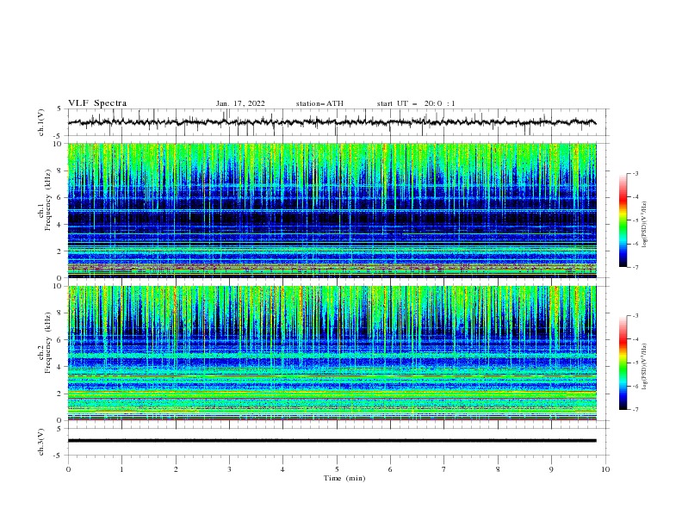This screenshot has width=682, height=527.
Task: Click the ch.2 colorbar "log(PSD)(V²/Hz)" label
Action: tap(645, 367)
